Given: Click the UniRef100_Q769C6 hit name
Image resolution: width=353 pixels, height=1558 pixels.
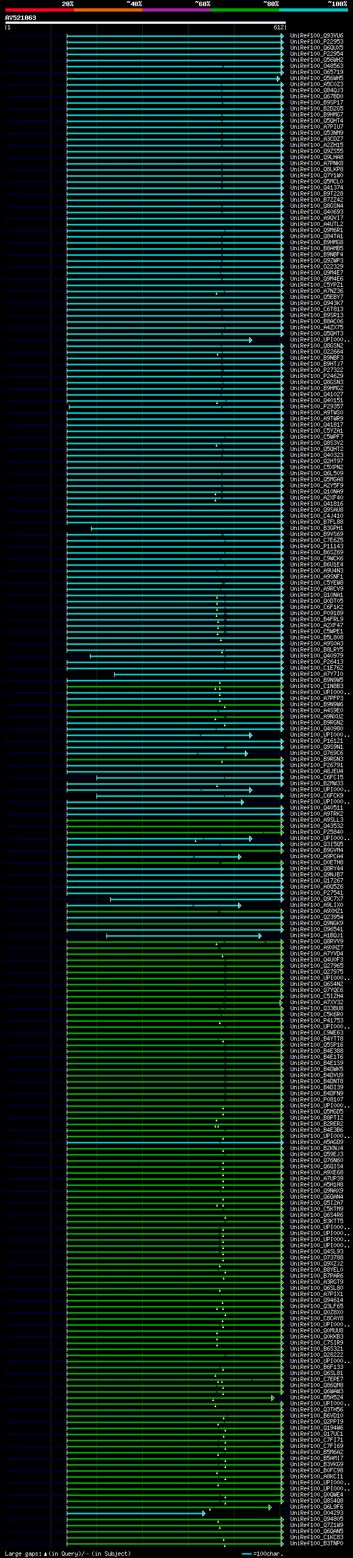Looking at the screenshot, I should tap(316, 753).
